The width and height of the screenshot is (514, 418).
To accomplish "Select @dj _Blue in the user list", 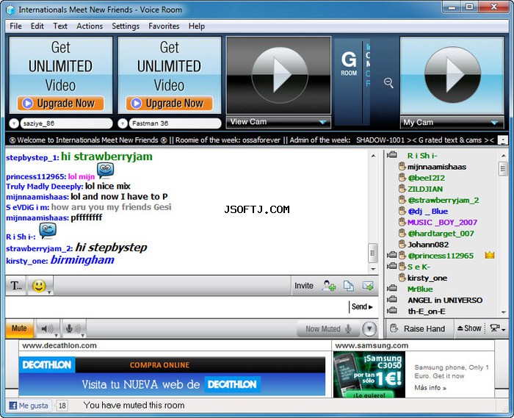I will [428, 211].
